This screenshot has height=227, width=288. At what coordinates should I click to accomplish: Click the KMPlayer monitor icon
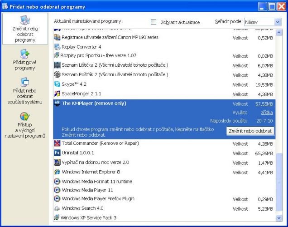(x=57, y=103)
